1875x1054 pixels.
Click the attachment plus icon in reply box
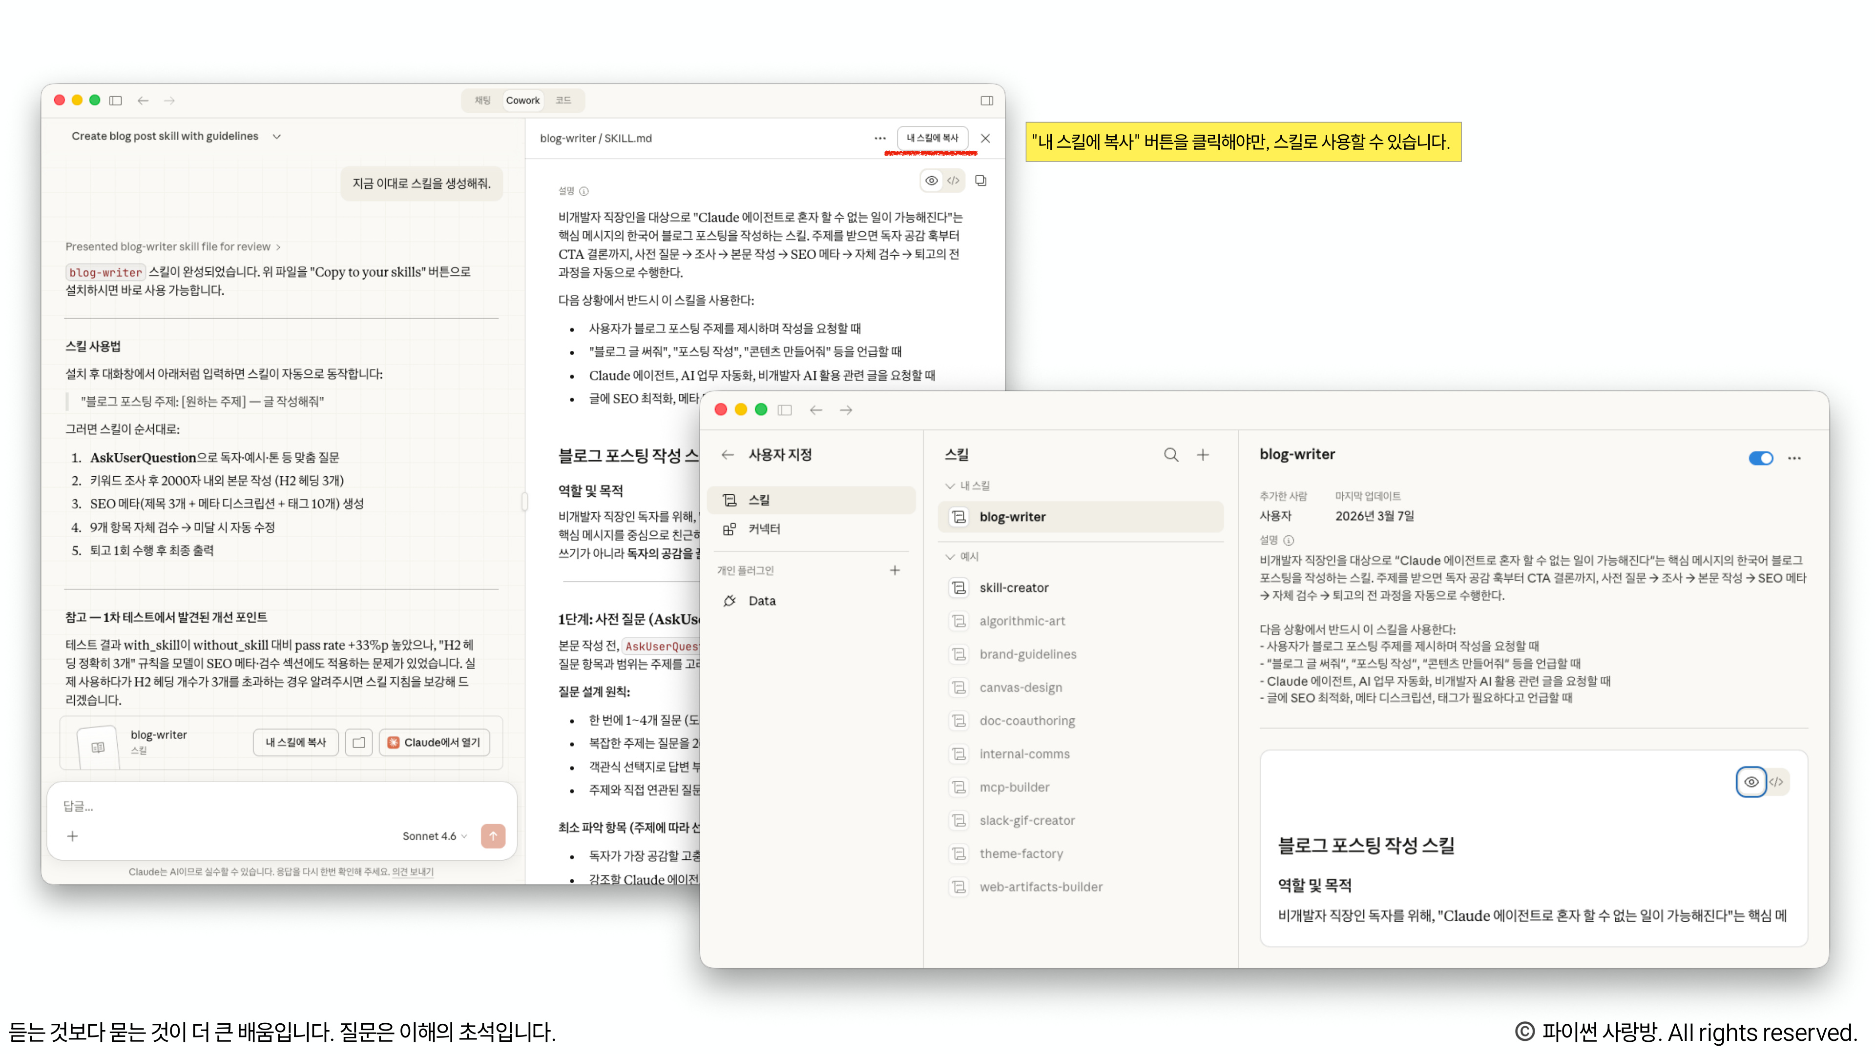[x=73, y=836]
